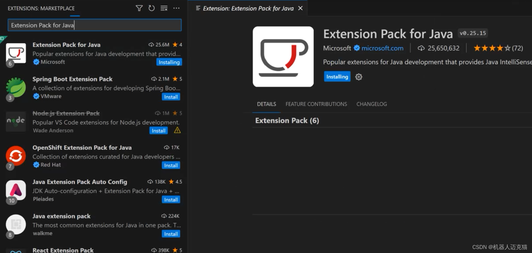
Task: Click the walkme Java extension pack icon
Action: point(16,224)
